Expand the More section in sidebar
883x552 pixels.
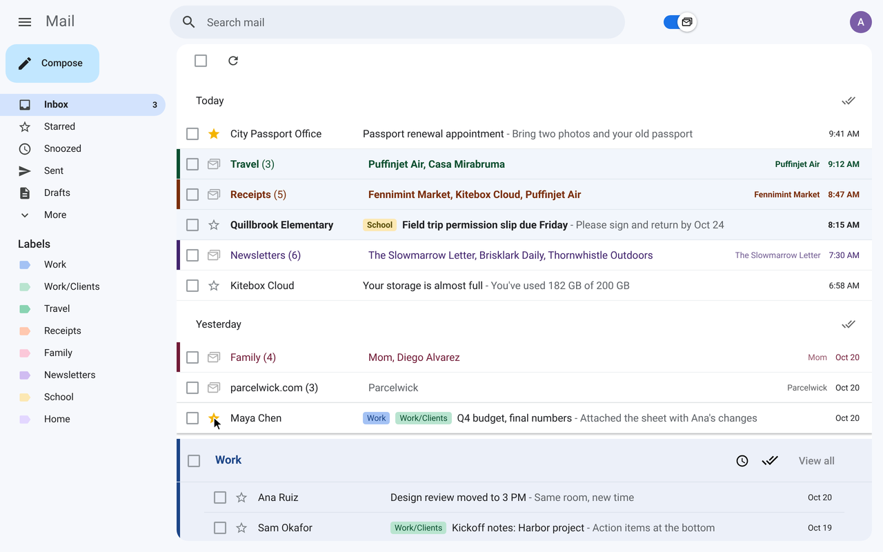[x=83, y=215]
